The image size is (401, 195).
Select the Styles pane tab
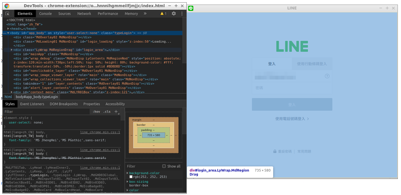pyautogui.click(x=10, y=104)
